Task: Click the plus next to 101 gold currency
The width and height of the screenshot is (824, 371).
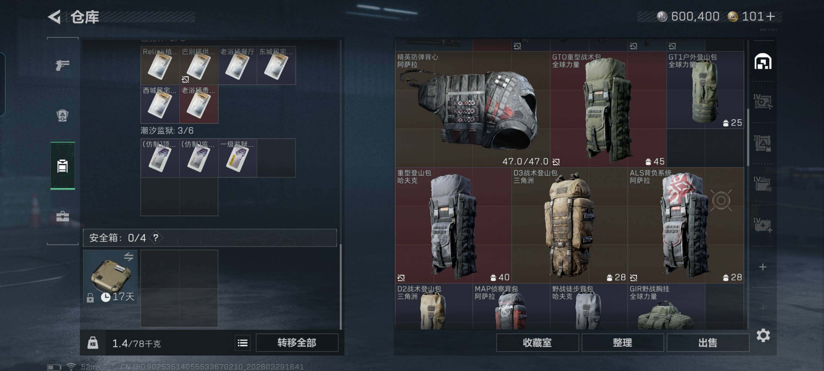Action: click(770, 16)
